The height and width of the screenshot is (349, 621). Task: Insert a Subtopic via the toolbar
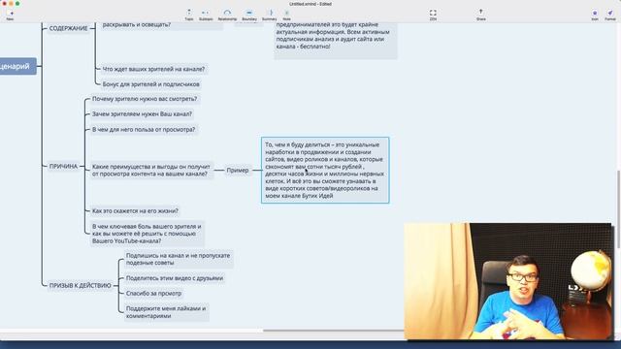point(206,16)
